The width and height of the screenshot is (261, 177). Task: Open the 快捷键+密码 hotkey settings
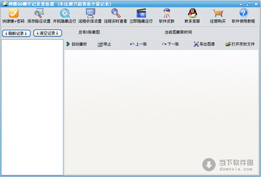tap(13, 16)
